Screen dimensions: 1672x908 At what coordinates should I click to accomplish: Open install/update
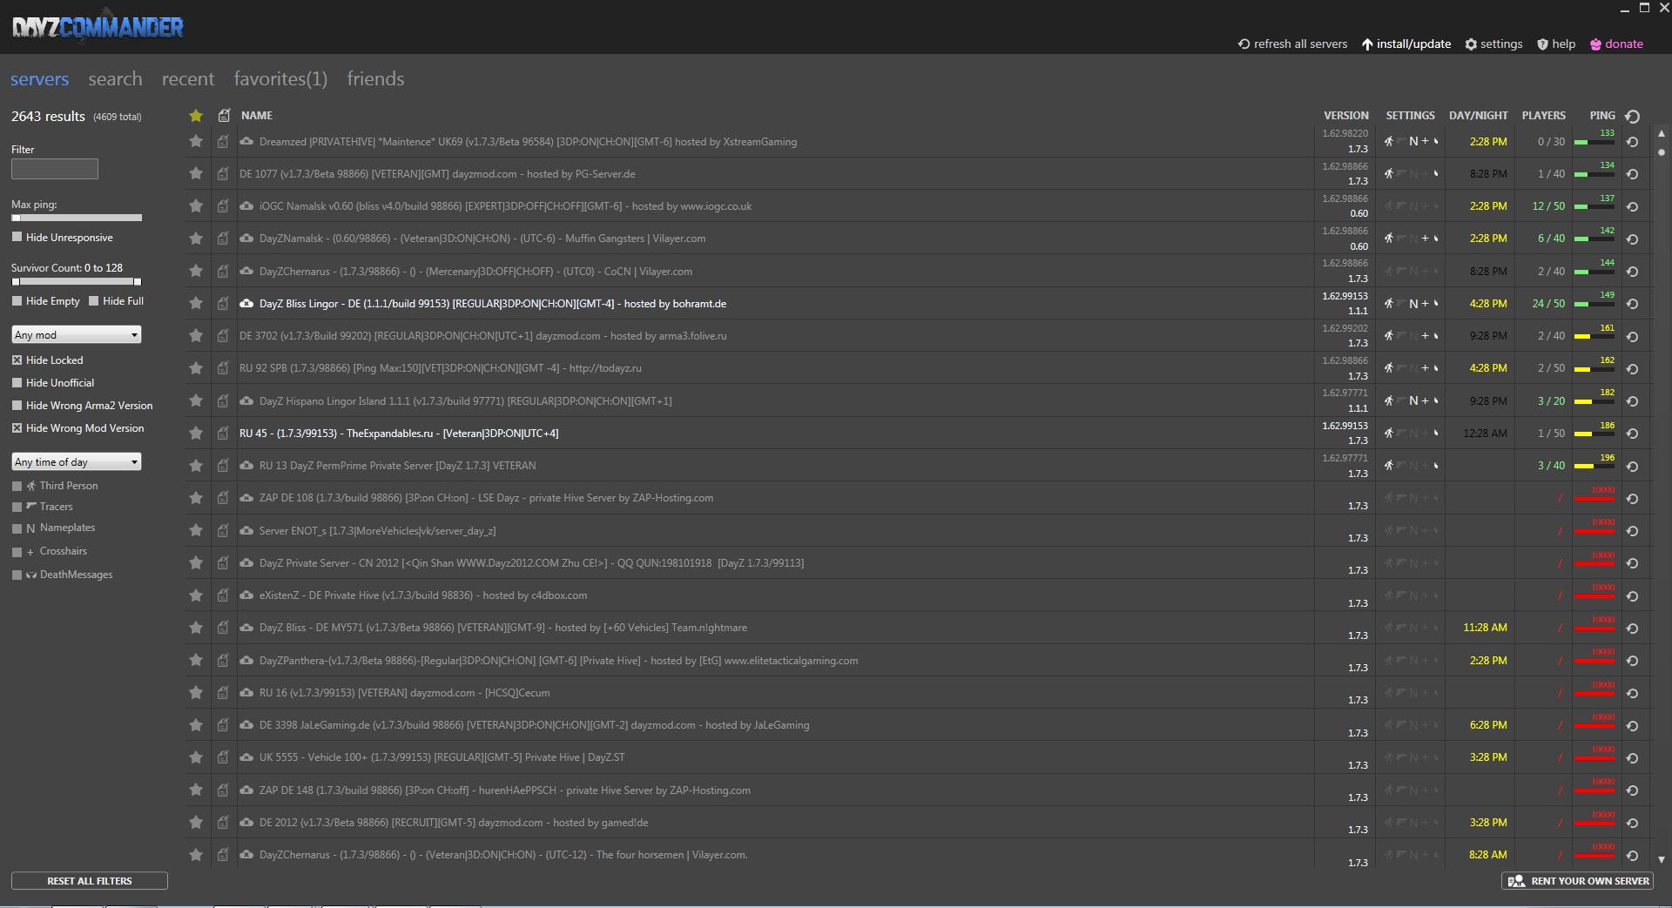pos(1406,44)
